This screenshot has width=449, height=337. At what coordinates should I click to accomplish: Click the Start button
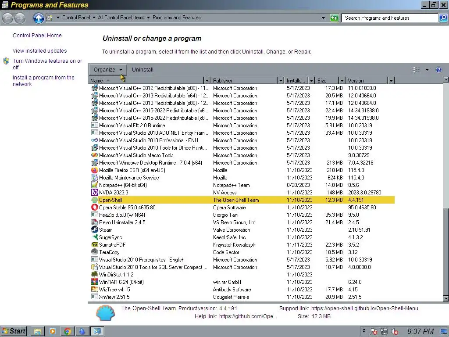14,331
